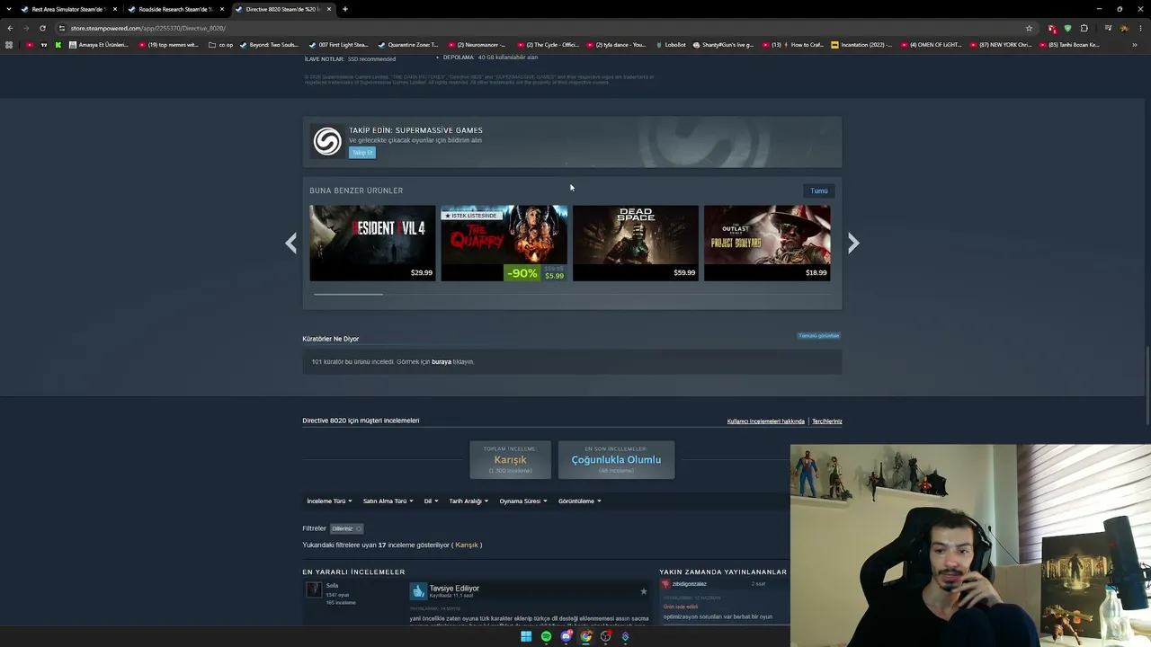Select the Karışık total reviews summary
The width and height of the screenshot is (1151, 647).
pyautogui.click(x=510, y=460)
